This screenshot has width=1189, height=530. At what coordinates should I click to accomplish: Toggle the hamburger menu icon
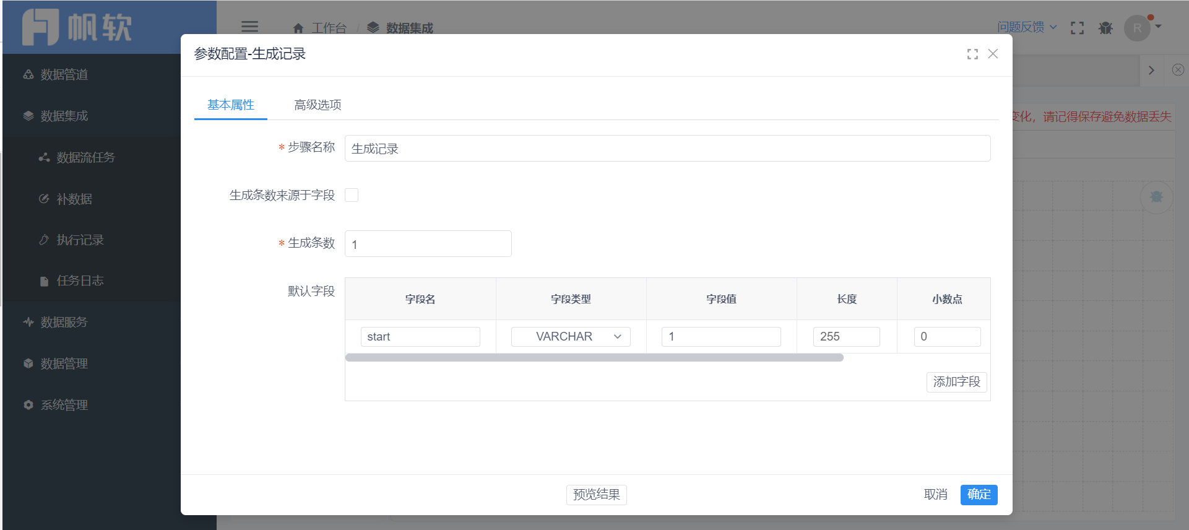click(x=249, y=27)
